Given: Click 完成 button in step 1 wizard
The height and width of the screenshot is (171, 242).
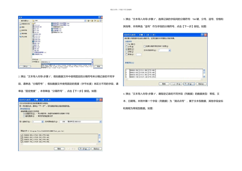Looking at the screenshot, I should point(97,149).
